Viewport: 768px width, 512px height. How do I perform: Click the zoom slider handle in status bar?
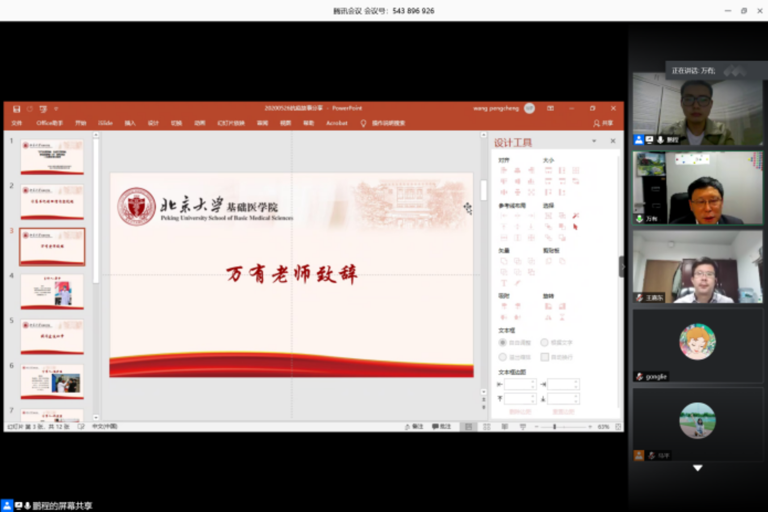(x=554, y=427)
